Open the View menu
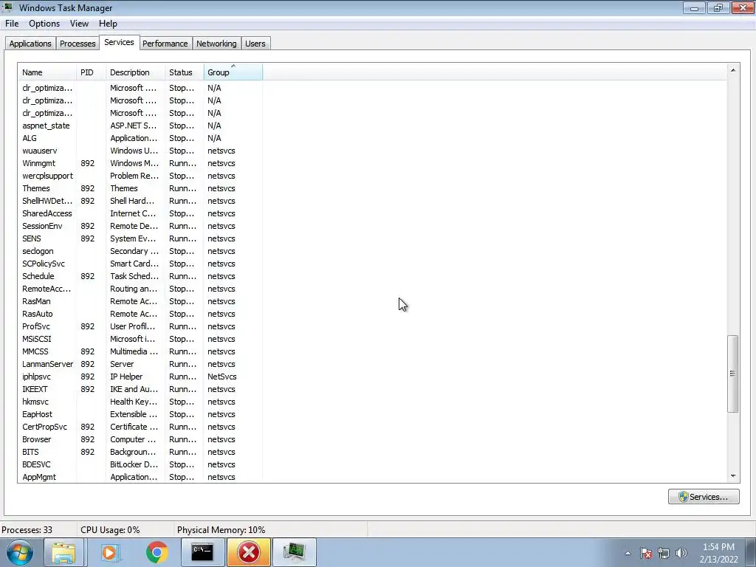Screen dimensions: 756x567 (79, 24)
